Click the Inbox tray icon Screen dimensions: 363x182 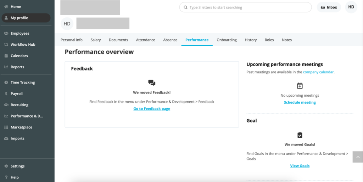[323, 7]
